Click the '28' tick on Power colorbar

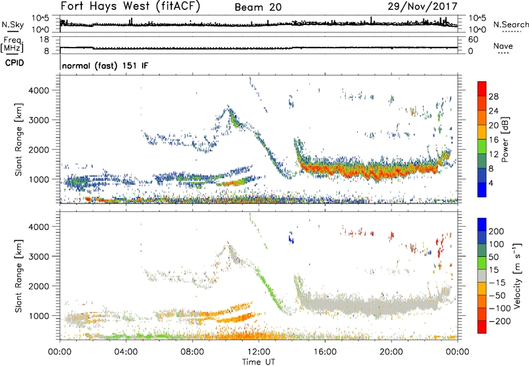click(x=493, y=96)
